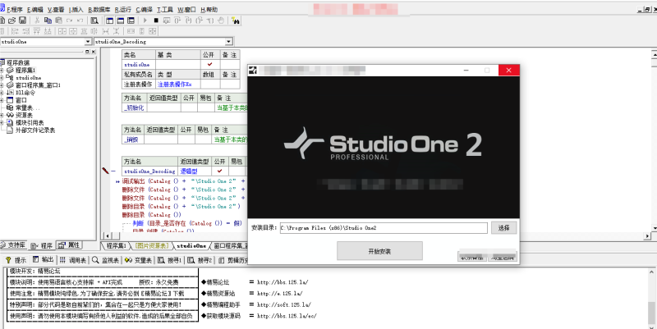
Task: Switch to the [图片资源表] editor tab
Action: 152,245
